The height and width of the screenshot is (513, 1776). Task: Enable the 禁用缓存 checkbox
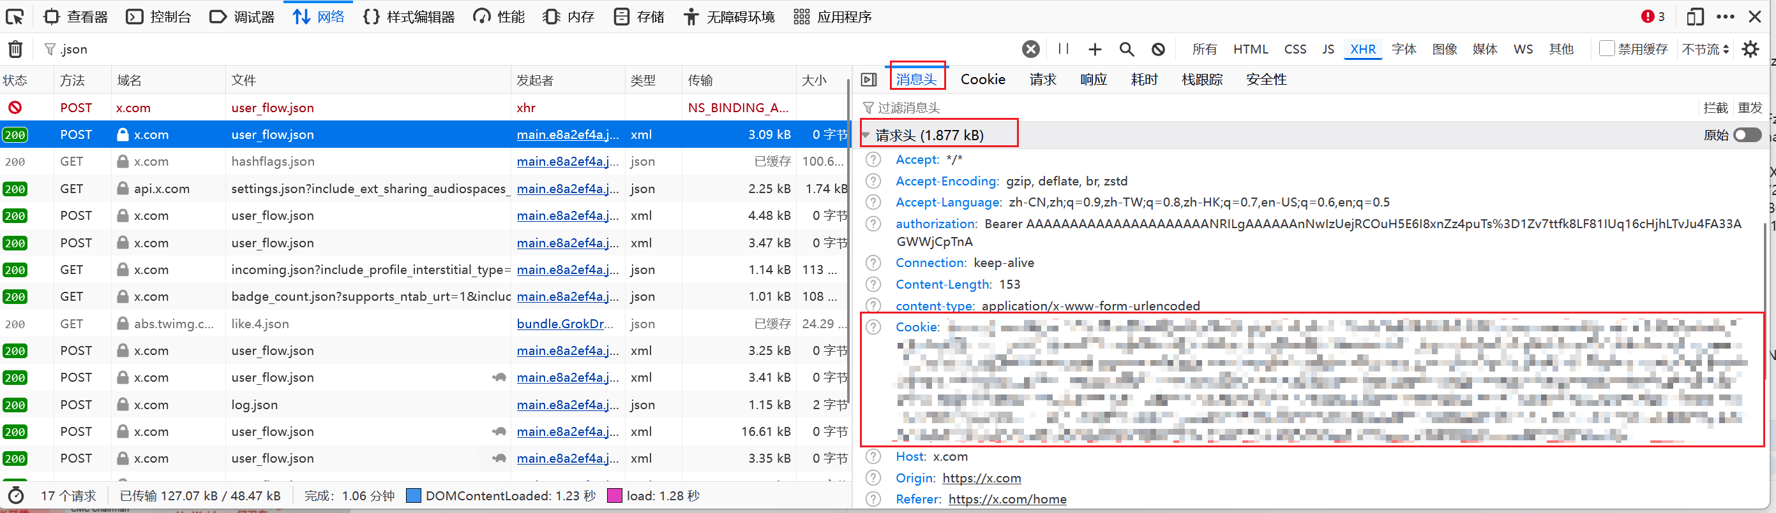pyautogui.click(x=1606, y=48)
